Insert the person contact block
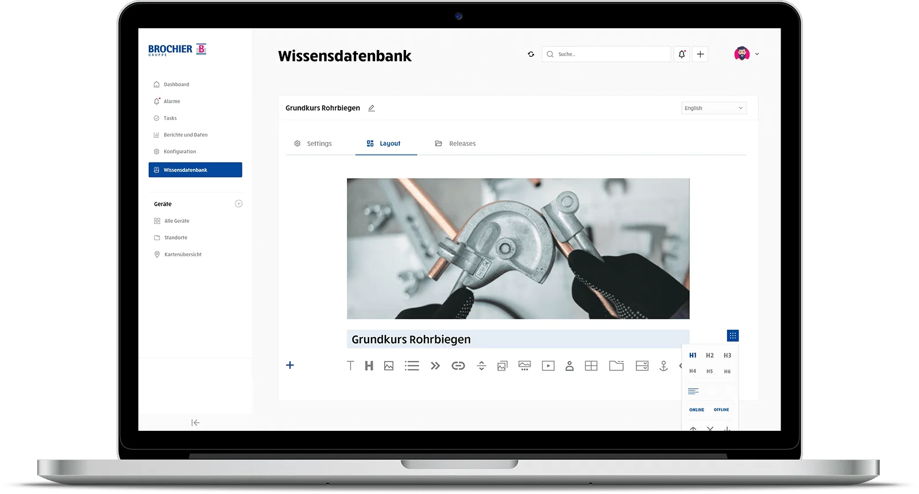Screen dimensions: 919x494 point(570,366)
